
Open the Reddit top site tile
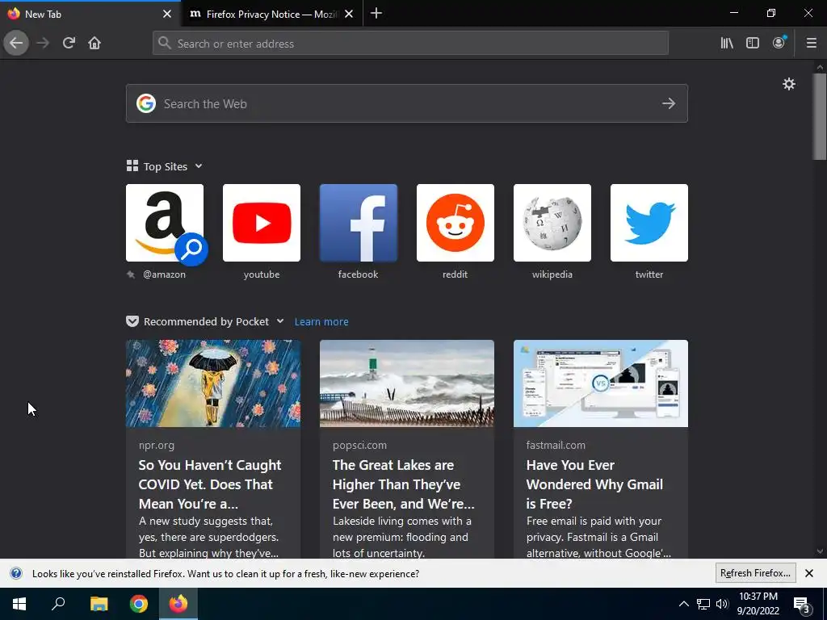pos(455,223)
